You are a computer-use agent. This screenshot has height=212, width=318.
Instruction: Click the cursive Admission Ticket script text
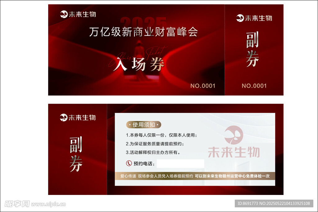pyautogui.click(x=138, y=57)
